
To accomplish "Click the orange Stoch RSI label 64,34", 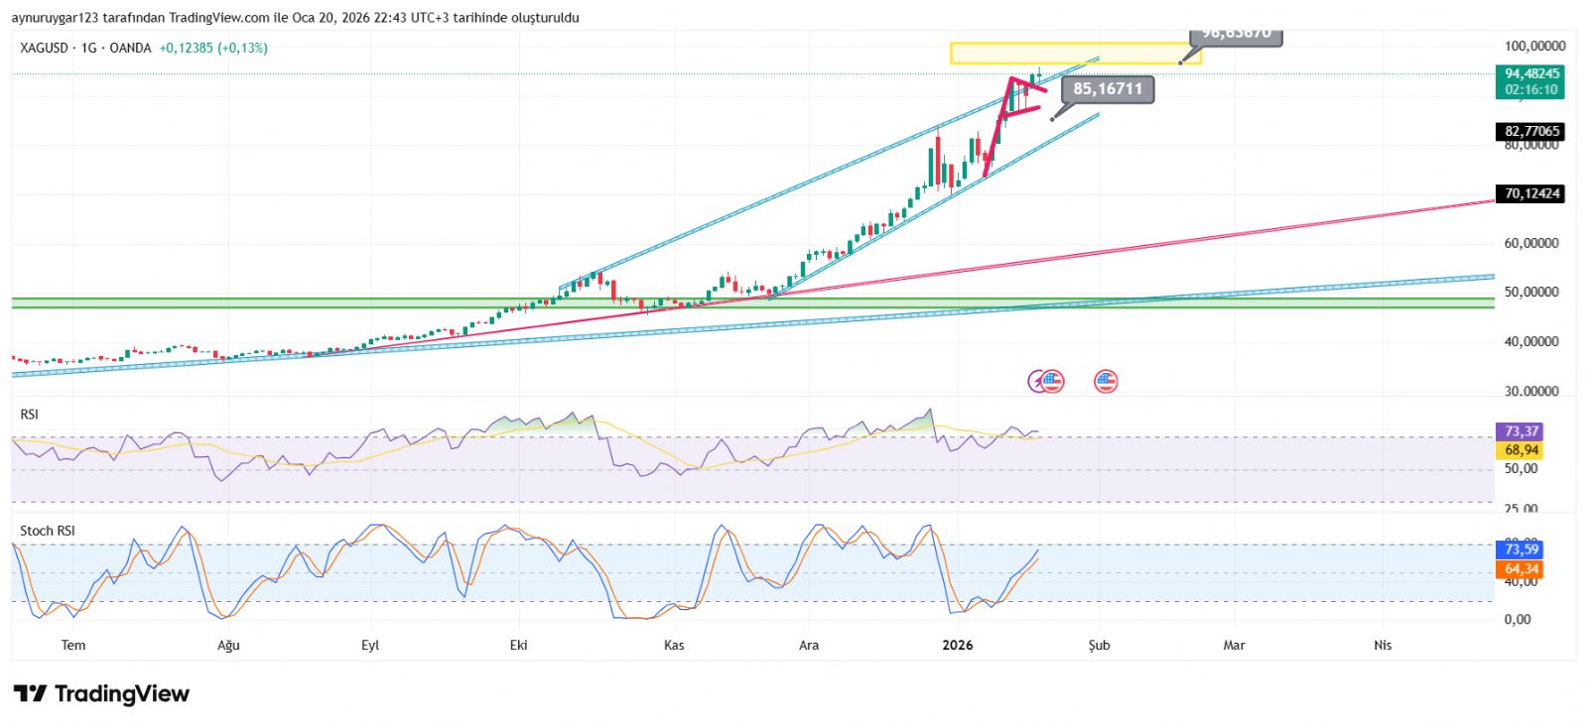I will click(x=1521, y=569).
